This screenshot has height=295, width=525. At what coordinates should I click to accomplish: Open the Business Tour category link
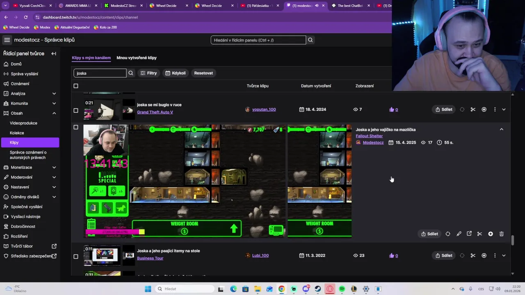150,258
